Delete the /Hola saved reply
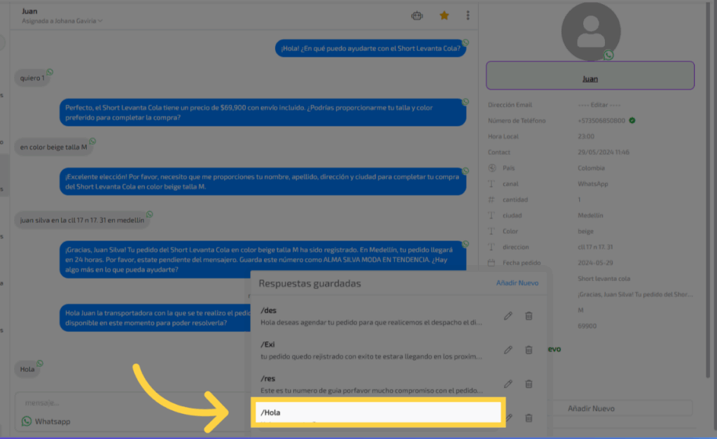 point(529,417)
